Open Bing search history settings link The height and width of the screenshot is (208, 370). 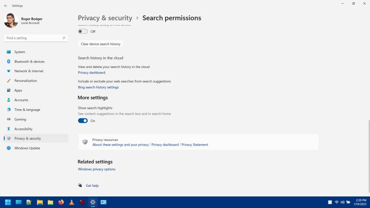click(x=98, y=87)
